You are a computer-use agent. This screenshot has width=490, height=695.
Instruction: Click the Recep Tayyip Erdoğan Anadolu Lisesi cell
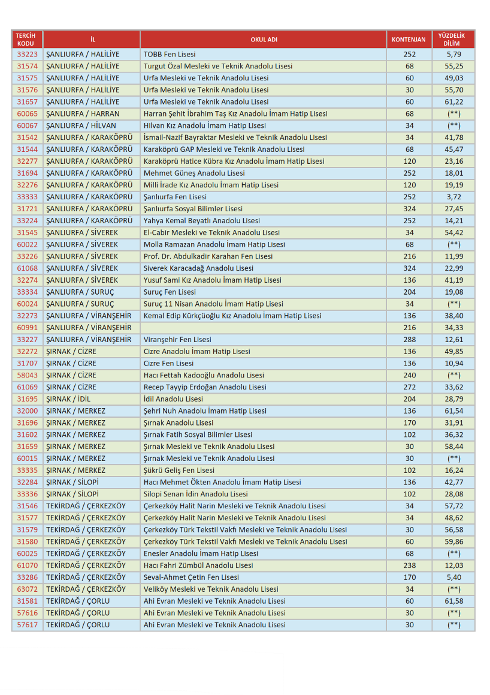pos(205,387)
